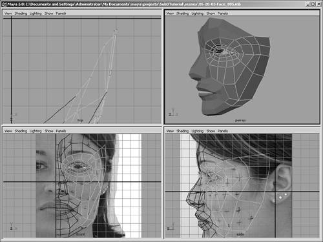Open Panels menu in persp viewport
Screen dimensions: 323x242
click(223, 14)
